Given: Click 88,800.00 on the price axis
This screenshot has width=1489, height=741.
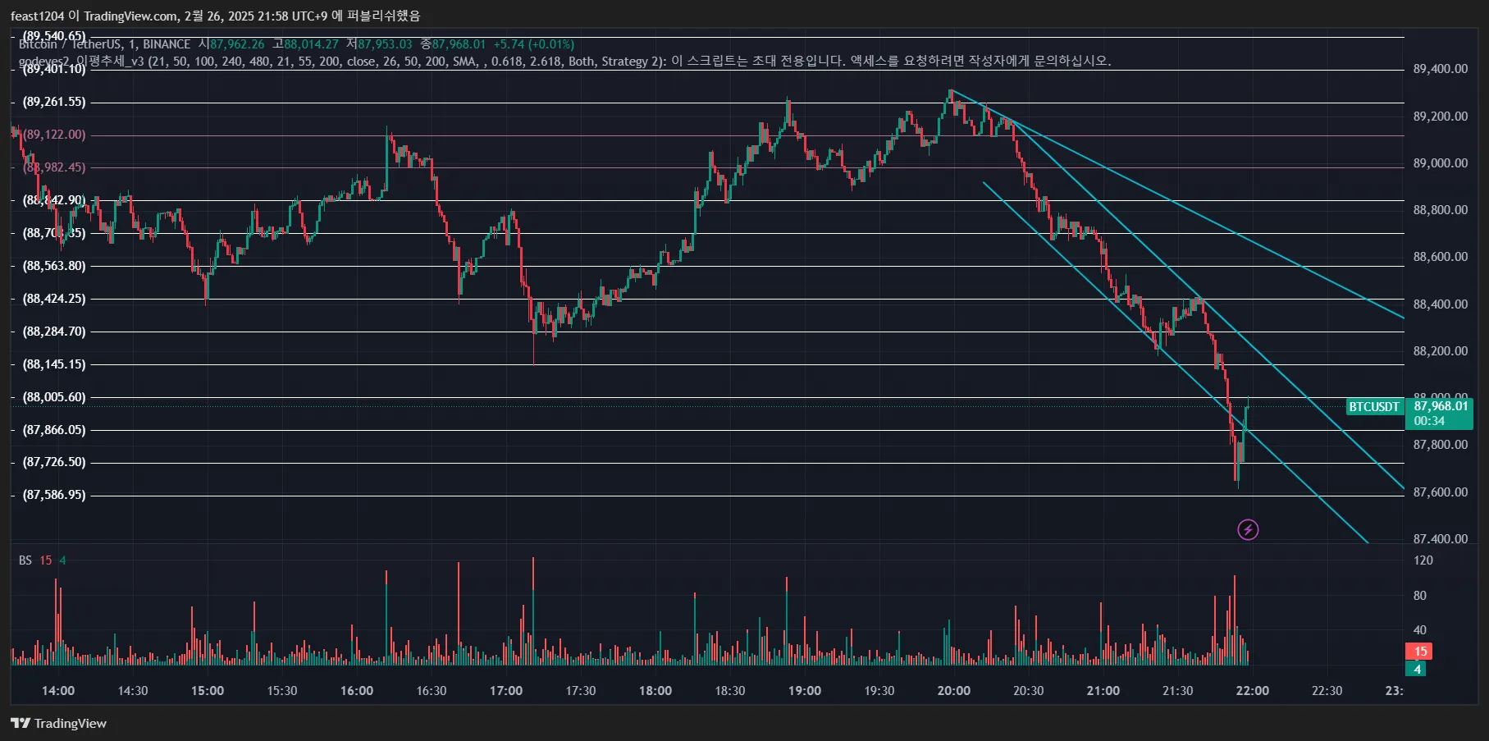Looking at the screenshot, I should coord(1441,210).
